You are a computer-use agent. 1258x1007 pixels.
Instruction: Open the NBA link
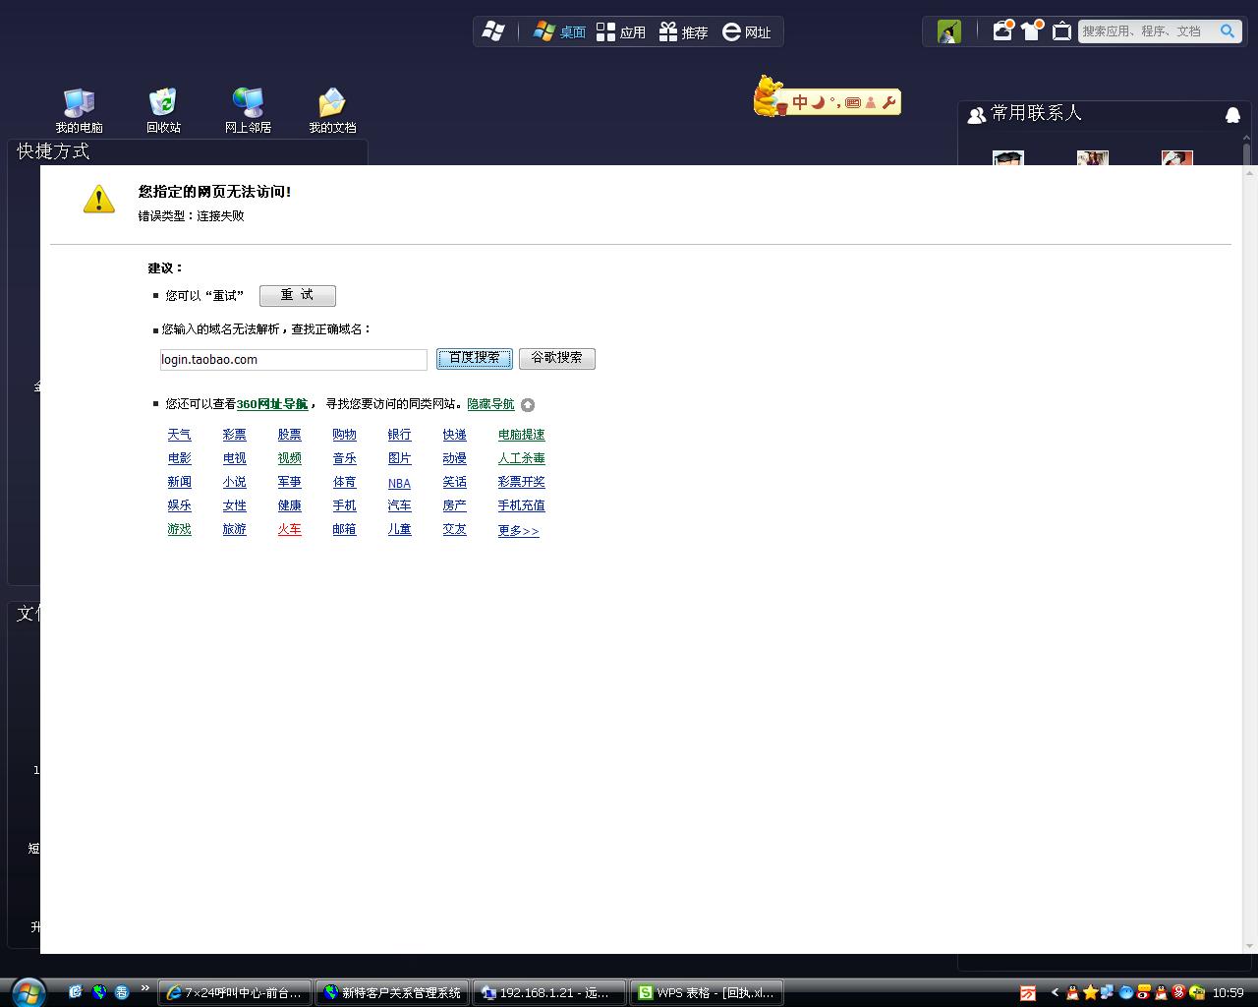[x=399, y=483]
